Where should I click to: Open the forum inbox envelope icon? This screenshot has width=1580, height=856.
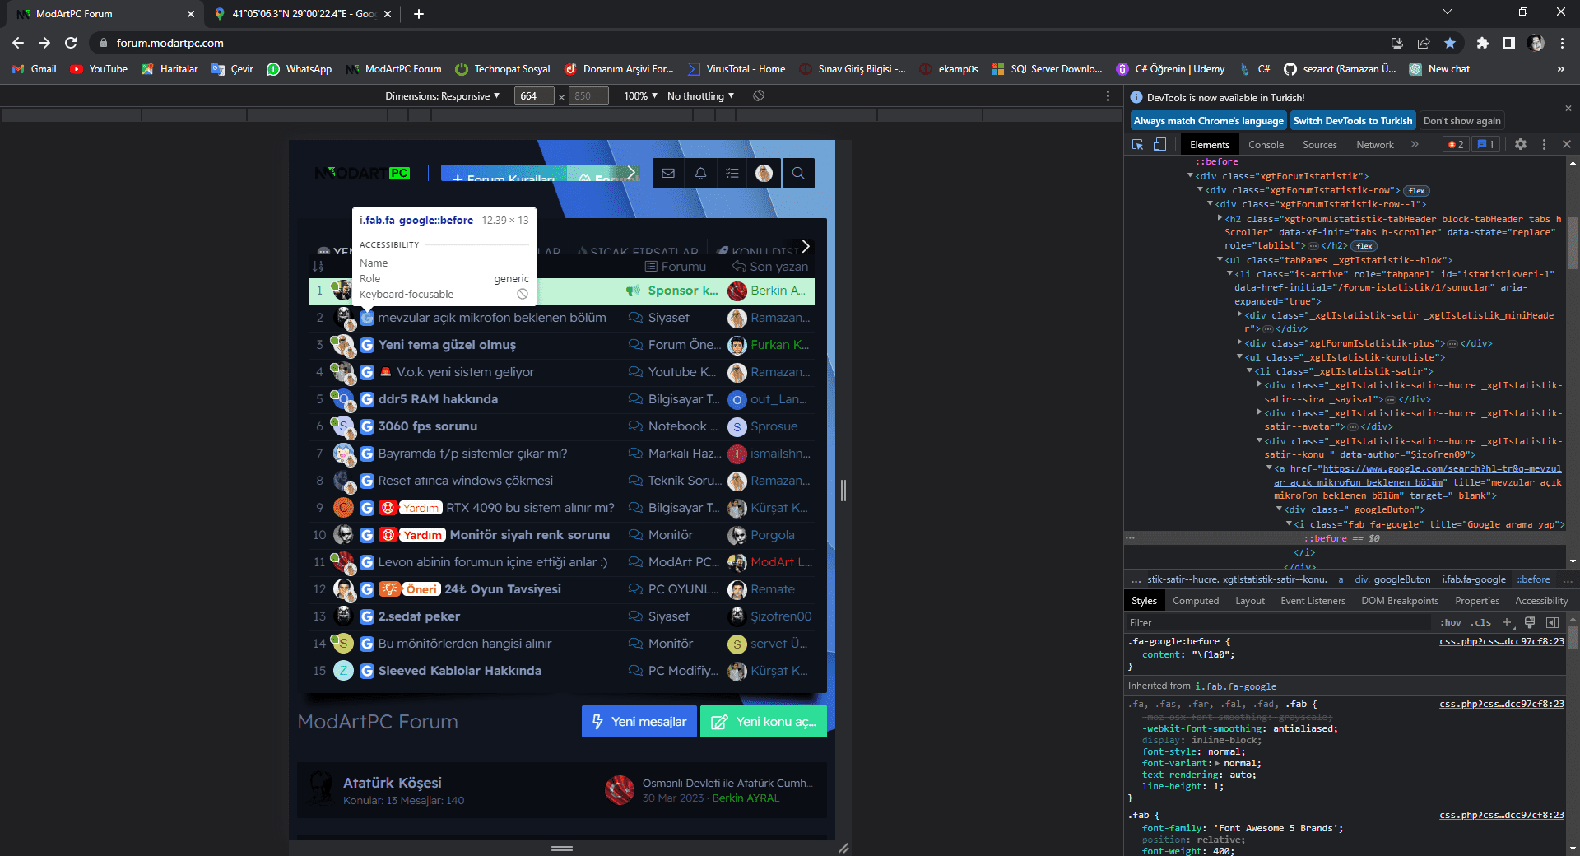[x=668, y=174]
